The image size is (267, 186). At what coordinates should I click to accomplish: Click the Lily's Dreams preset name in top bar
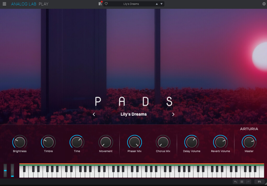tap(131, 4)
